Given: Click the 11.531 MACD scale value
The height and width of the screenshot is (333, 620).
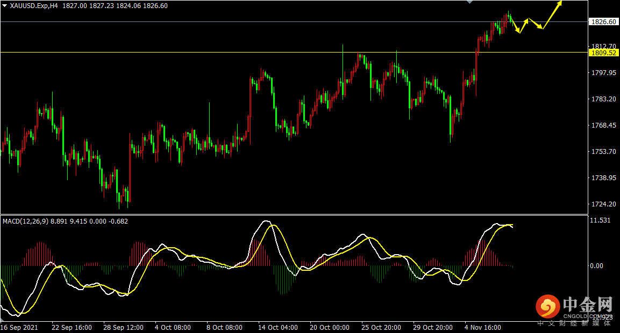Looking at the screenshot, I should click(x=600, y=220).
